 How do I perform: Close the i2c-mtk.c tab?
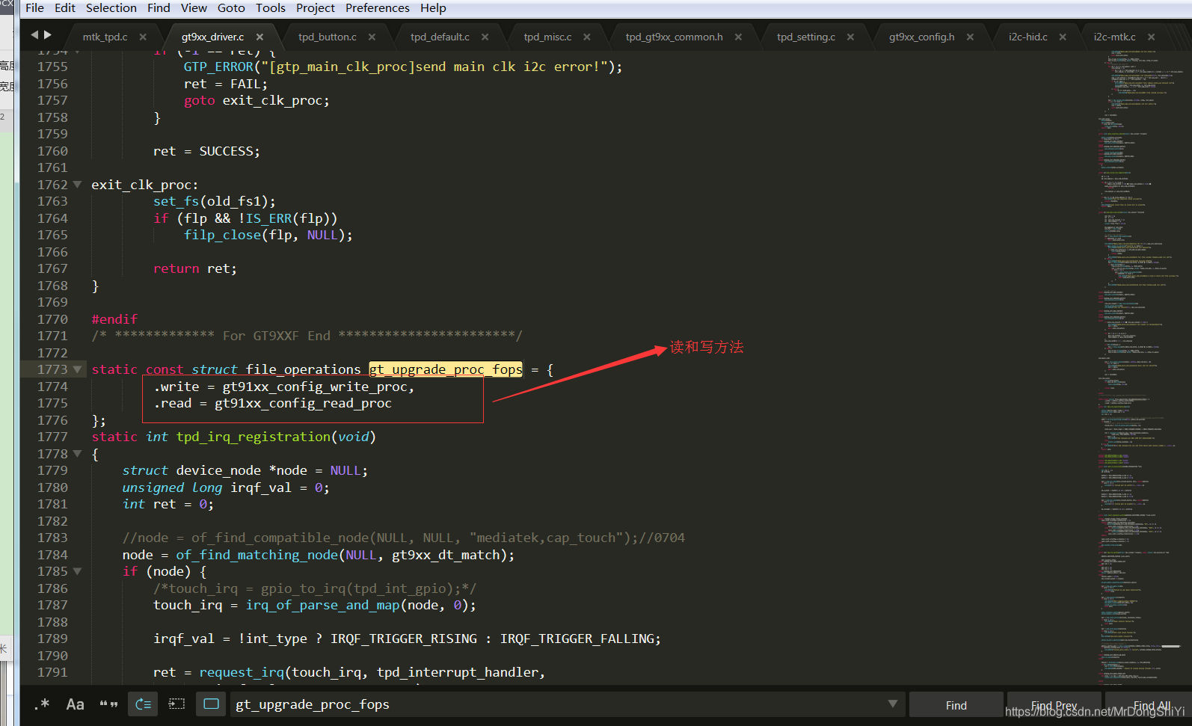1151,37
